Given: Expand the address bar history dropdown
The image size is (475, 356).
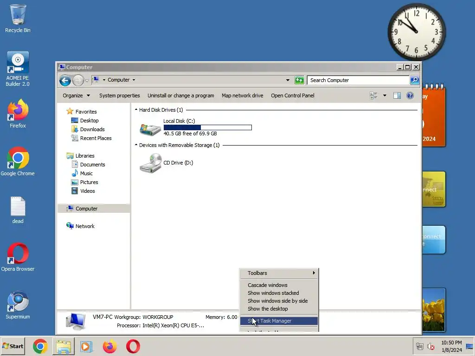Looking at the screenshot, I should click(x=288, y=80).
